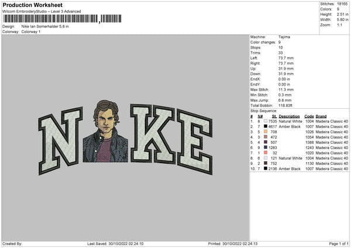Select the EndY value 0.00 in
Viewport: 351px width, 248px height.
pyautogui.click(x=284, y=84)
